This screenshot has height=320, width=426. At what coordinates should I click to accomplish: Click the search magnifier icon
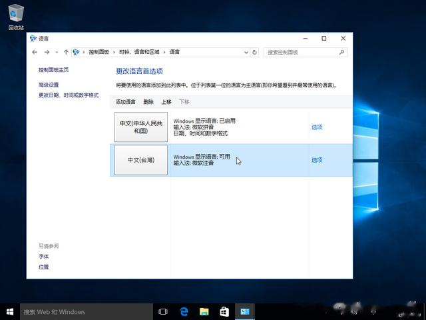[341, 52]
